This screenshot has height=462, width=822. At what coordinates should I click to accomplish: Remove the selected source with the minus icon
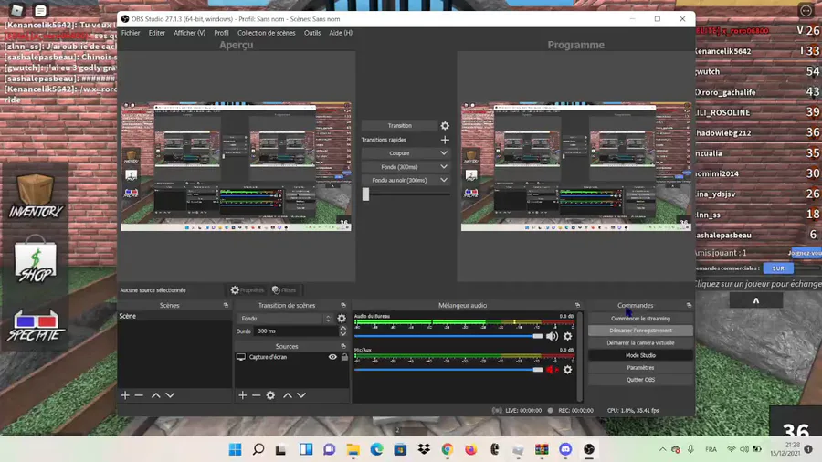click(257, 395)
